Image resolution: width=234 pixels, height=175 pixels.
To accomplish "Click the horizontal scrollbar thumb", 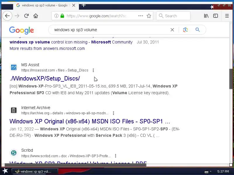I will pos(75,165).
